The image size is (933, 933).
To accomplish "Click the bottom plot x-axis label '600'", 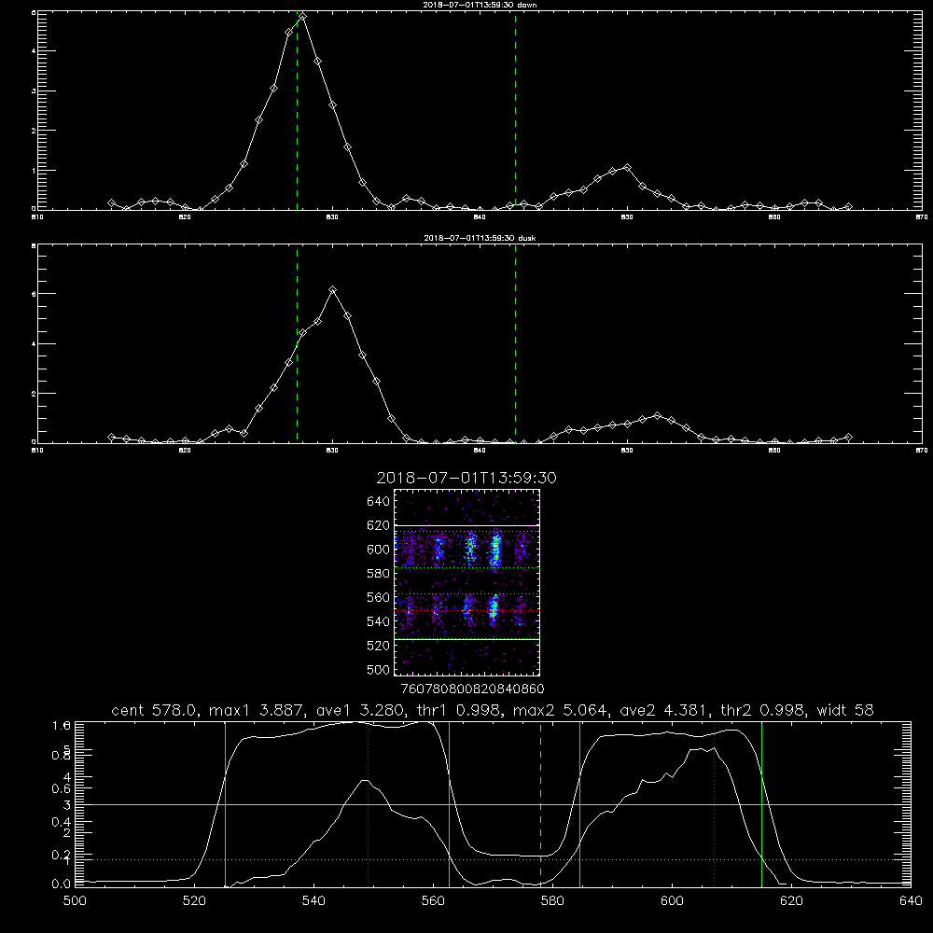I will pyautogui.click(x=672, y=901).
